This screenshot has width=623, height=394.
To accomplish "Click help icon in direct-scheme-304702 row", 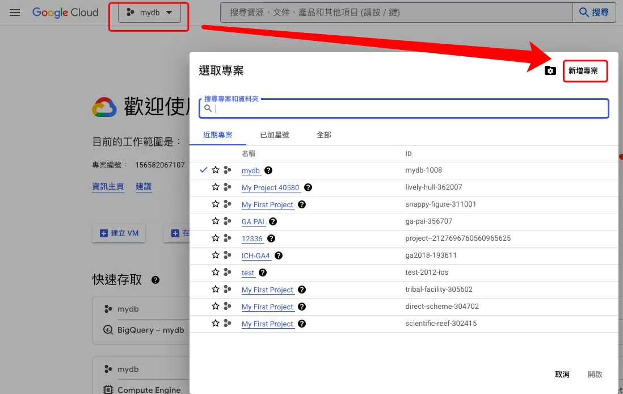I will (x=302, y=307).
